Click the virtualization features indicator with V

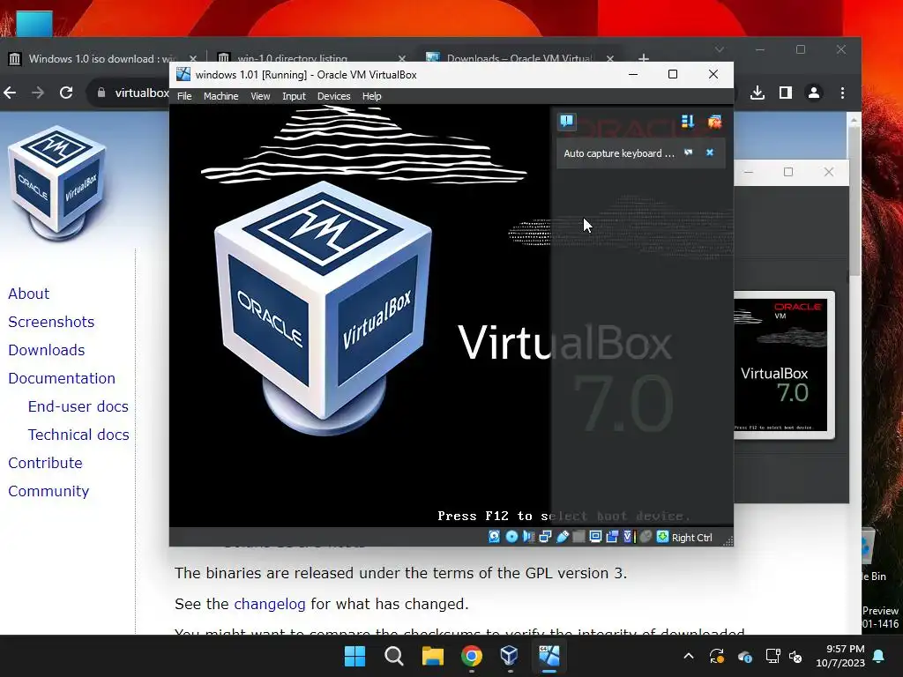(628, 537)
